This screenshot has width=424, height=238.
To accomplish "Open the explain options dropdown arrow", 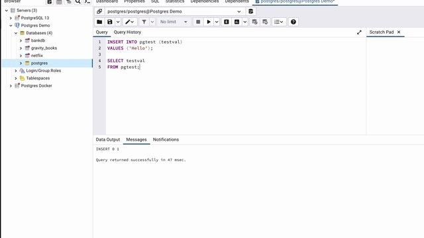I will 244,22.
